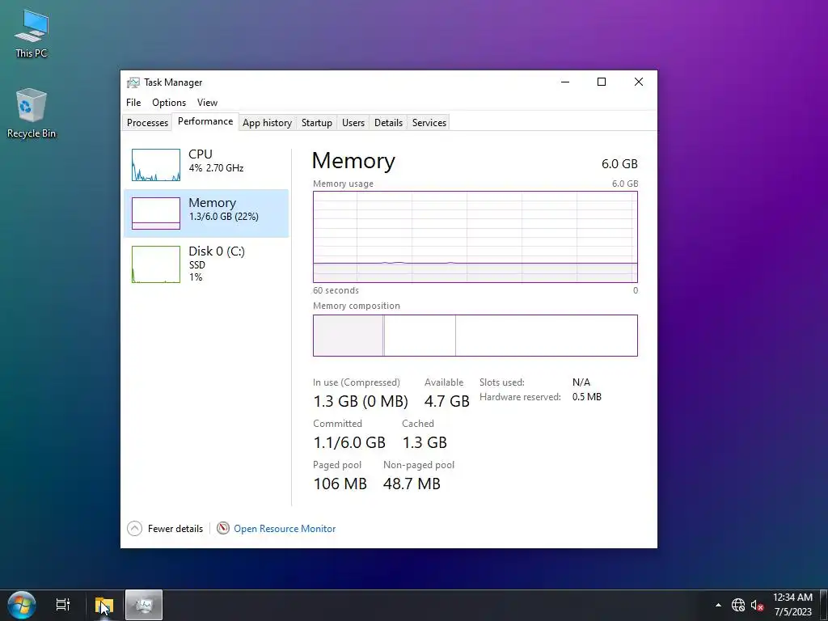Screen dimensions: 828x621
Task: Click the Memory mini usage graph
Action: coord(156,213)
